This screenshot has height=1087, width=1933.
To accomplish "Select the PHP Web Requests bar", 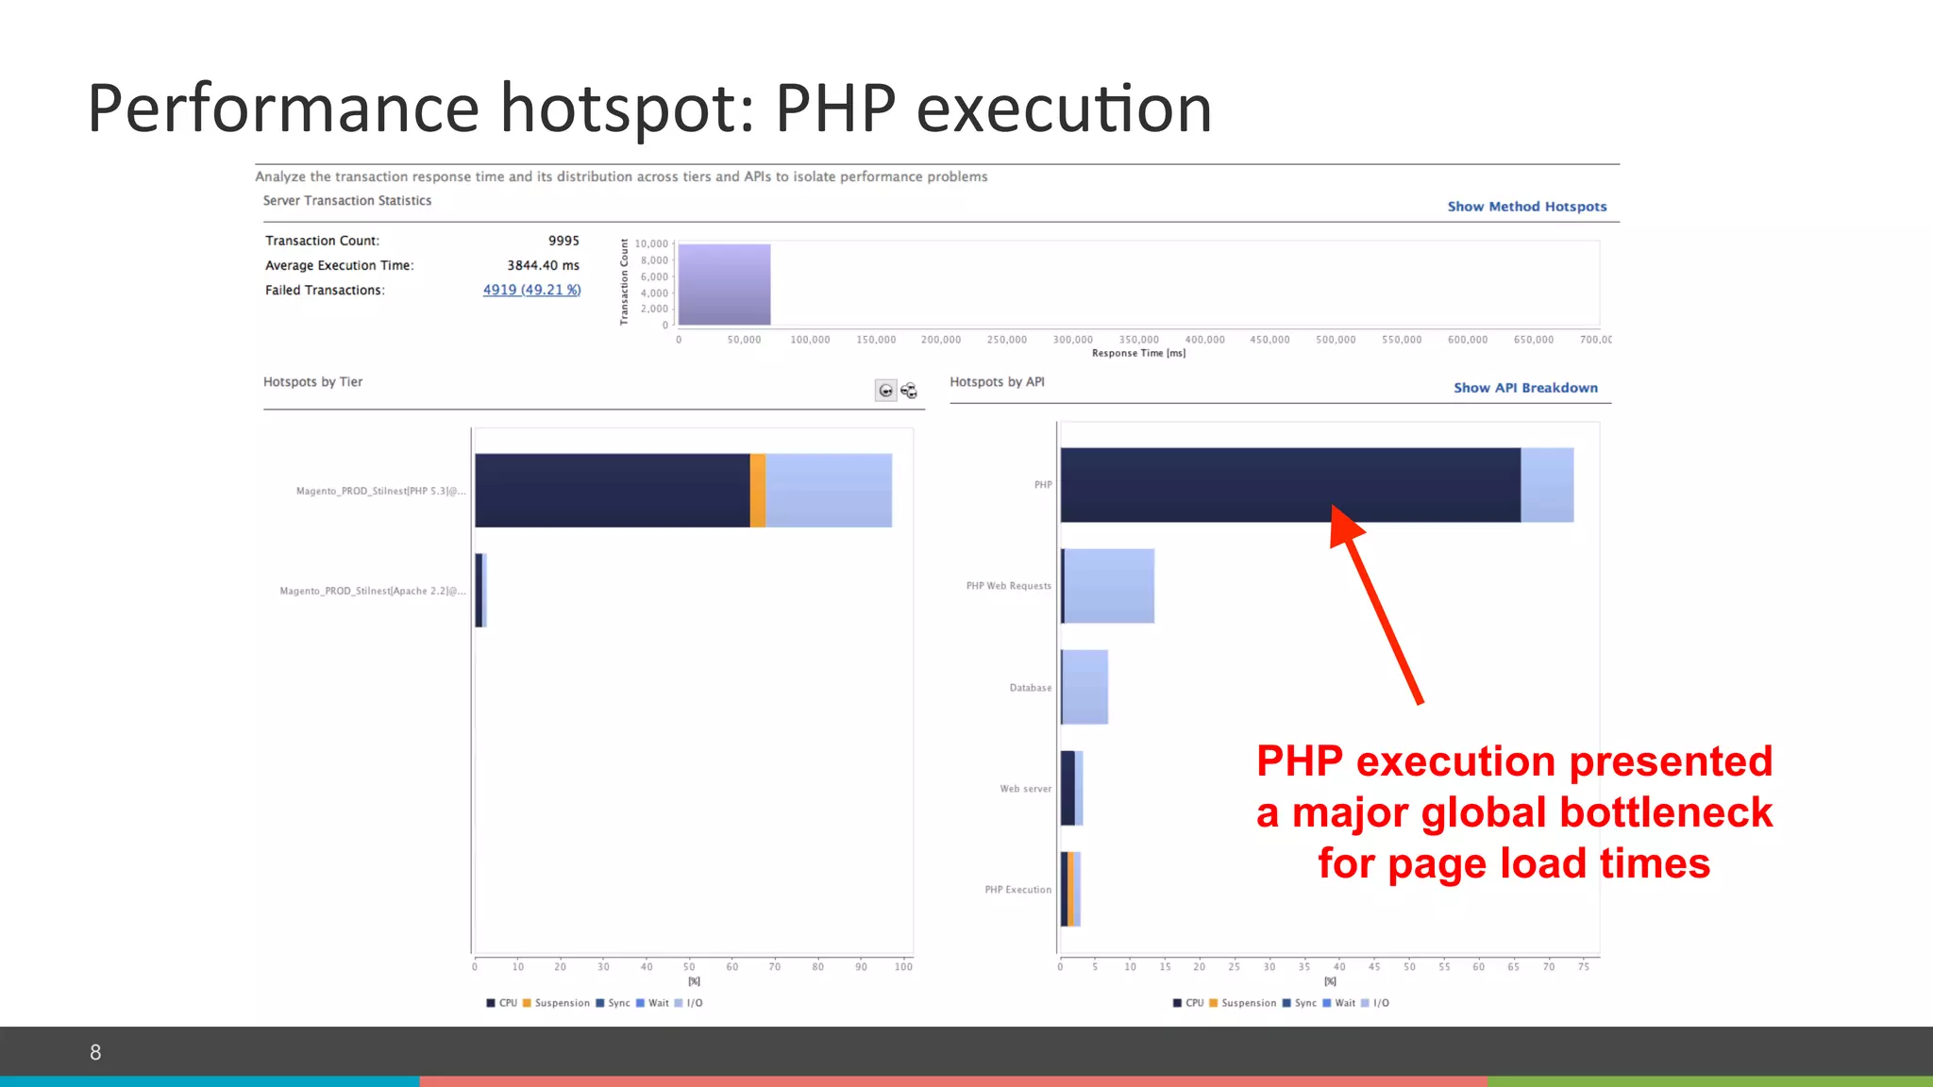I will [1107, 586].
